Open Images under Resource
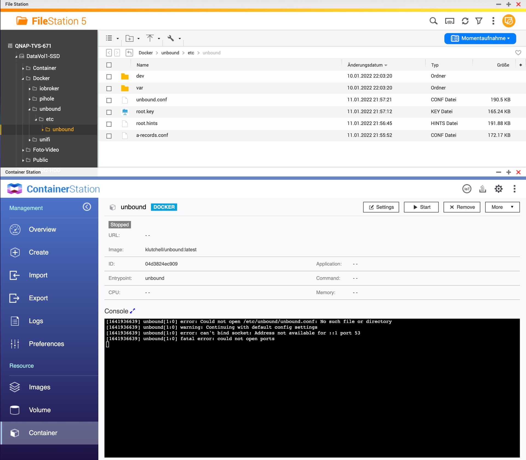This screenshot has height=460, width=526. click(x=49, y=387)
